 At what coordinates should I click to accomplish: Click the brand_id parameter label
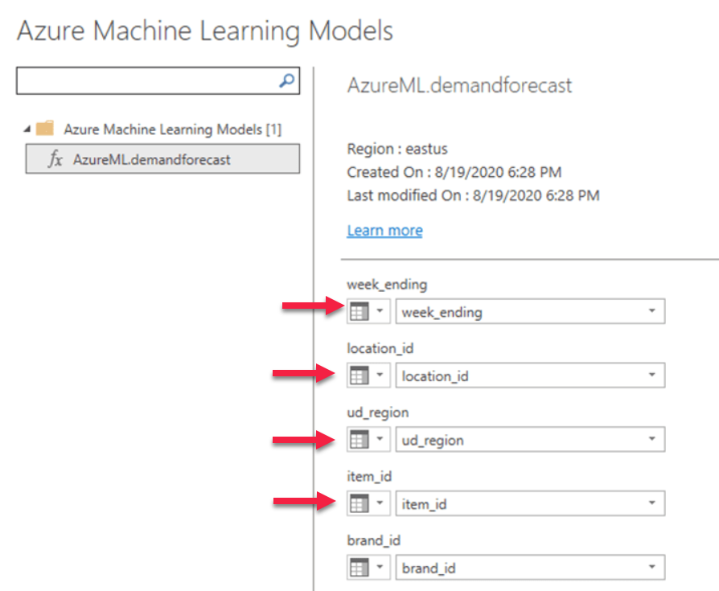[374, 540]
